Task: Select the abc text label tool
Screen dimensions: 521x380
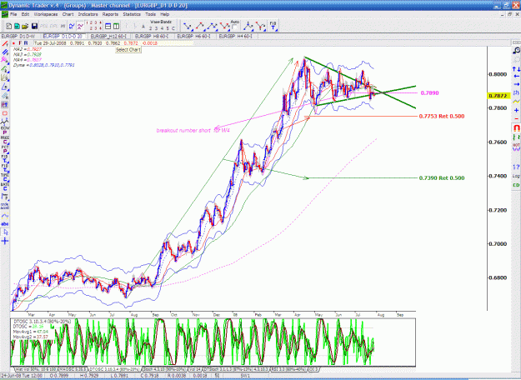Action: pyautogui.click(x=5, y=224)
